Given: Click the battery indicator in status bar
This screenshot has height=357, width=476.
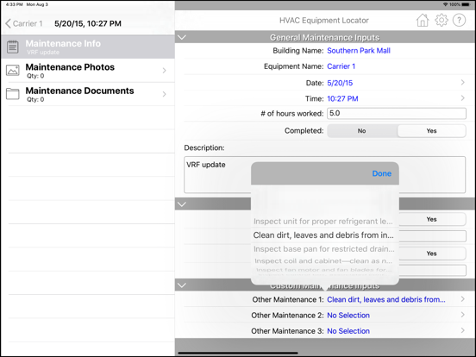Looking at the screenshot, I should pyautogui.click(x=466, y=4).
